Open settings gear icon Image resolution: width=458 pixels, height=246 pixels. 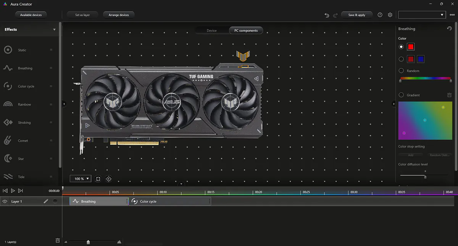[390, 15]
